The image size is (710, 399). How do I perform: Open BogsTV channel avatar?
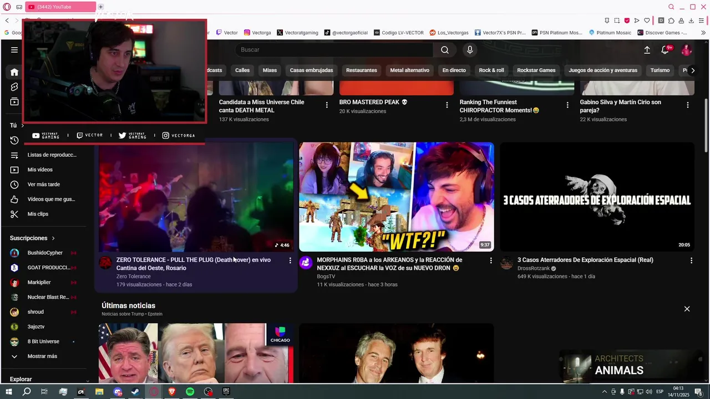click(306, 263)
